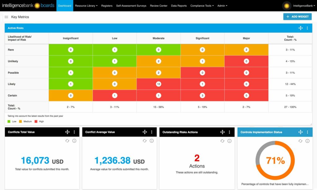Open the Review Center menu item
This screenshot has width=317, height=190.
[x=158, y=5]
